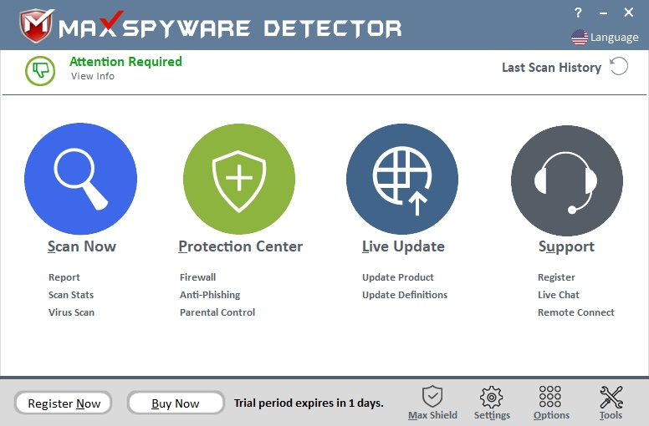Click the thumbs-down attention status icon
This screenshot has height=426, width=649.
point(39,70)
